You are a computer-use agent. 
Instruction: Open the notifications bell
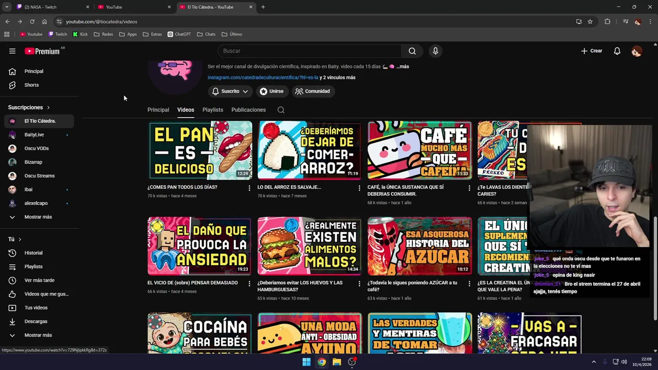pos(617,51)
